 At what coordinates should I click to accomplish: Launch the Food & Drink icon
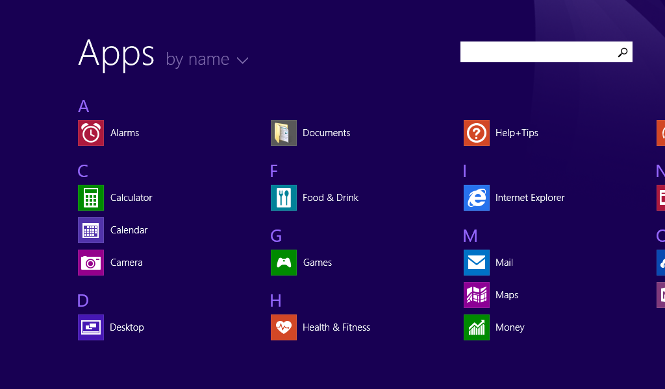click(284, 198)
